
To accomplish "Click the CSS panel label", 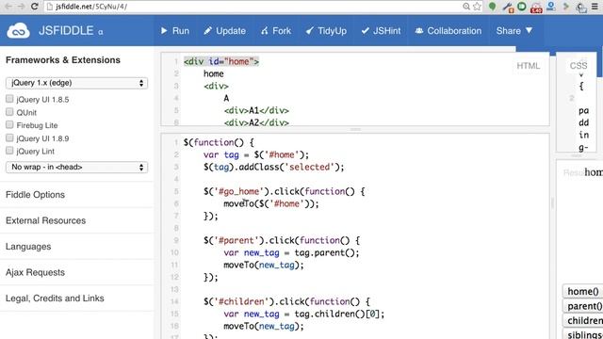I will click(x=579, y=66).
